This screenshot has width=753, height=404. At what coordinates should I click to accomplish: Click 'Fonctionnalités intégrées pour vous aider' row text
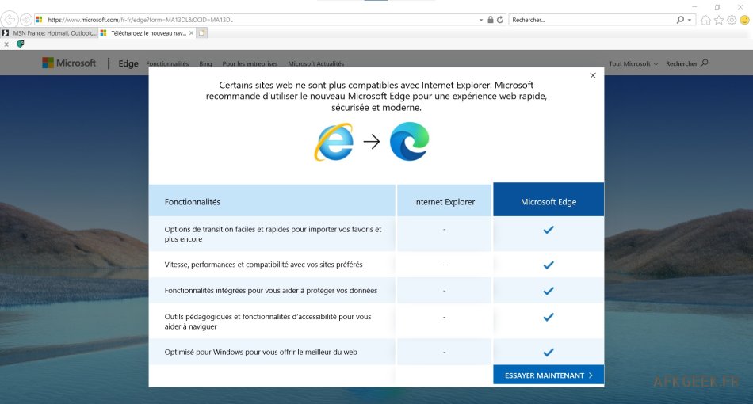click(271, 290)
